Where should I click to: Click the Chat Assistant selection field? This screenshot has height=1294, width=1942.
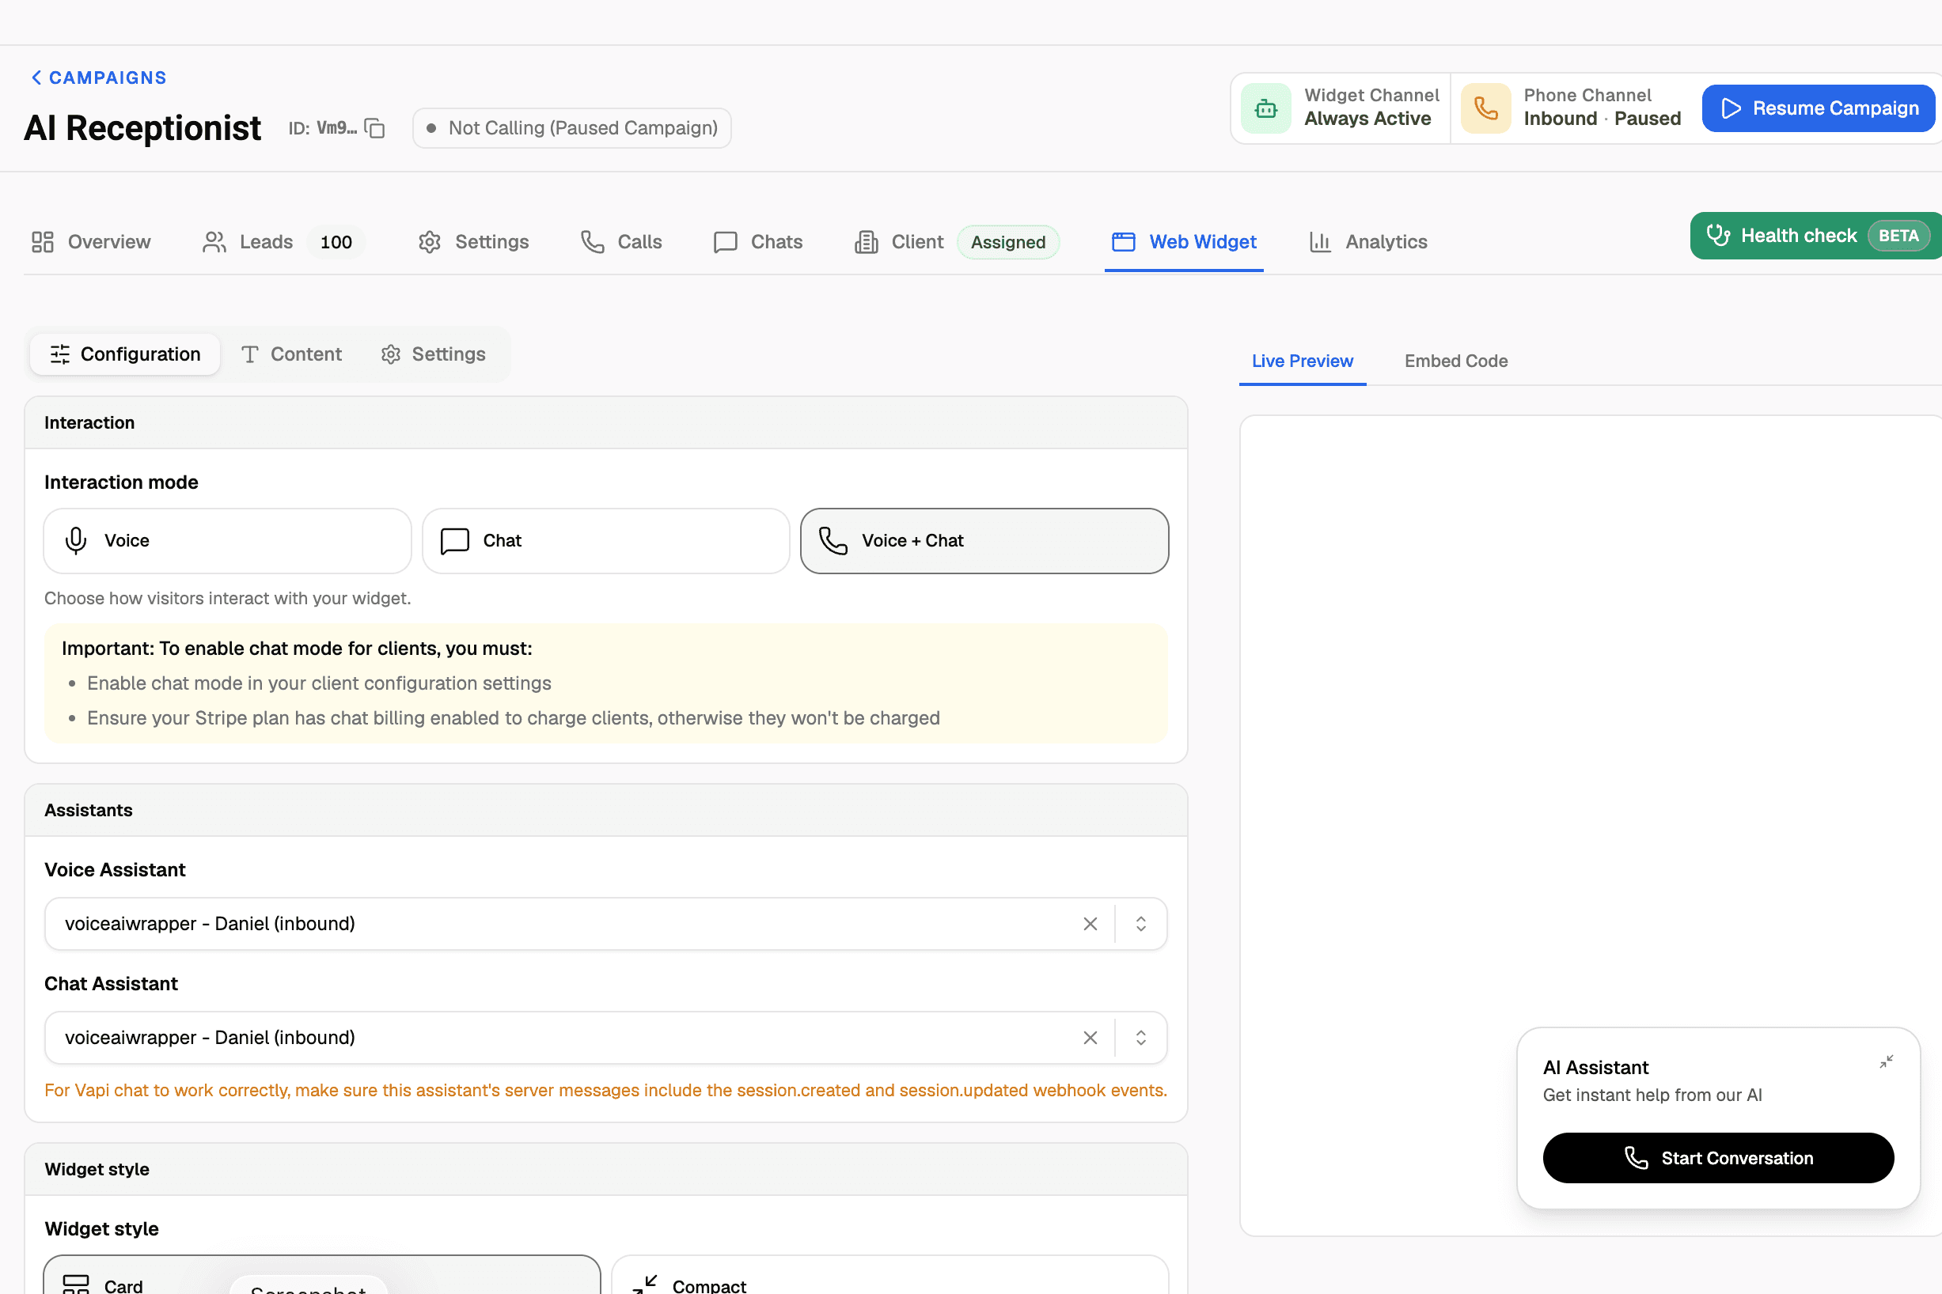pos(605,1038)
